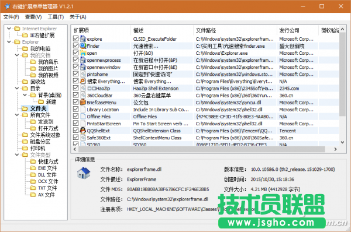Uncheck the explore extension checkbox

75,38
